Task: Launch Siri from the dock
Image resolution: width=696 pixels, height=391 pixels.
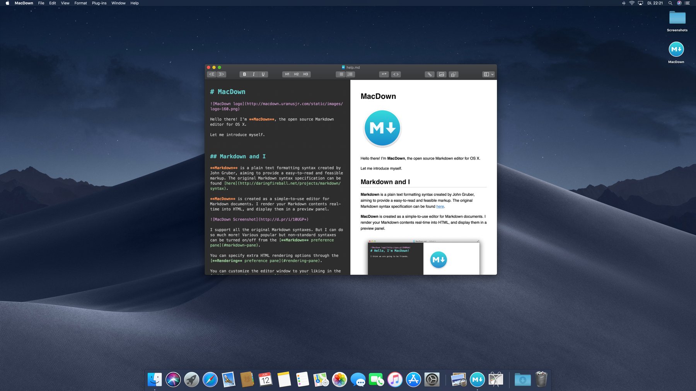Action: point(173,379)
